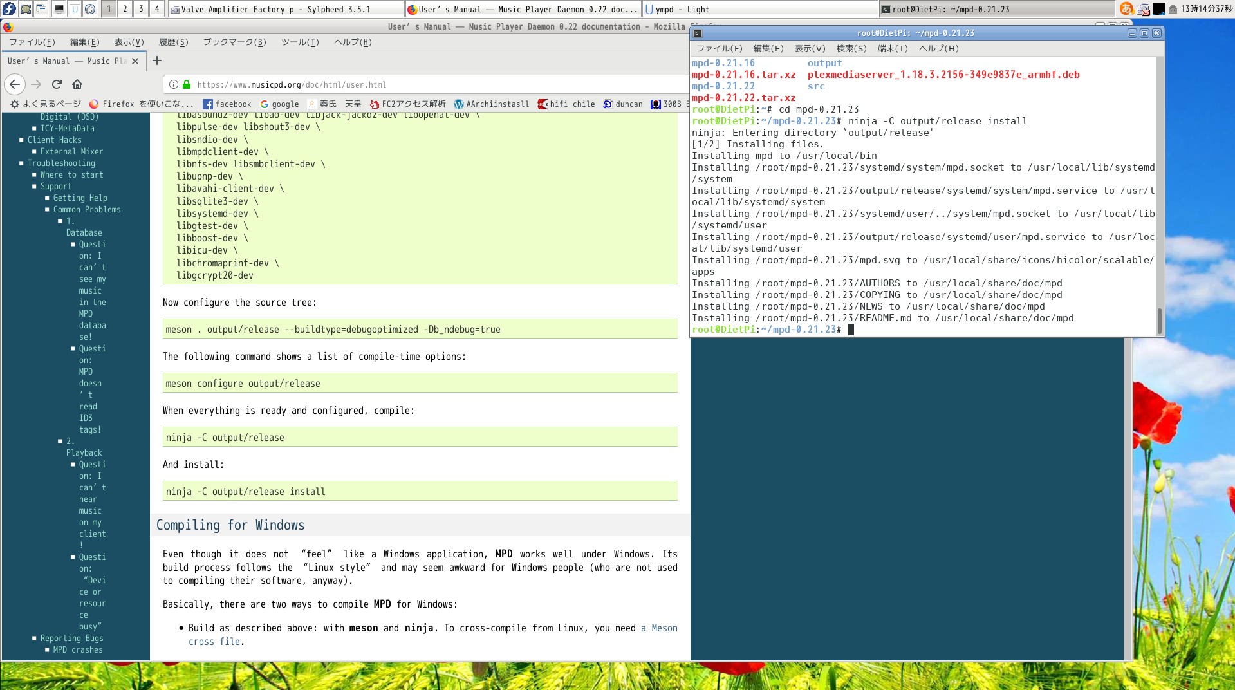
Task: Switch to the Sylpheed taskbar window
Action: (x=286, y=9)
